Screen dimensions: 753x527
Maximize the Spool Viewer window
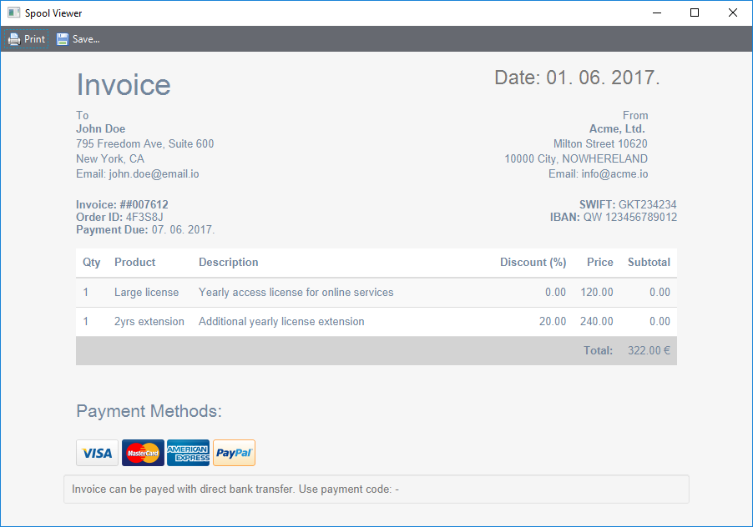click(695, 13)
